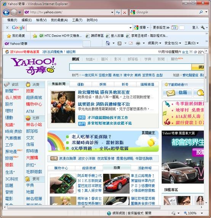The width and height of the screenshot is (211, 218).
Task: Select the 超級商城 shopping tab
Action: (x=89, y=168)
